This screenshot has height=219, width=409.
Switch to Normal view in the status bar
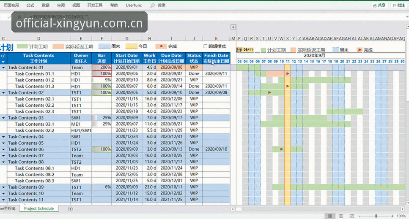pyautogui.click(x=330, y=216)
